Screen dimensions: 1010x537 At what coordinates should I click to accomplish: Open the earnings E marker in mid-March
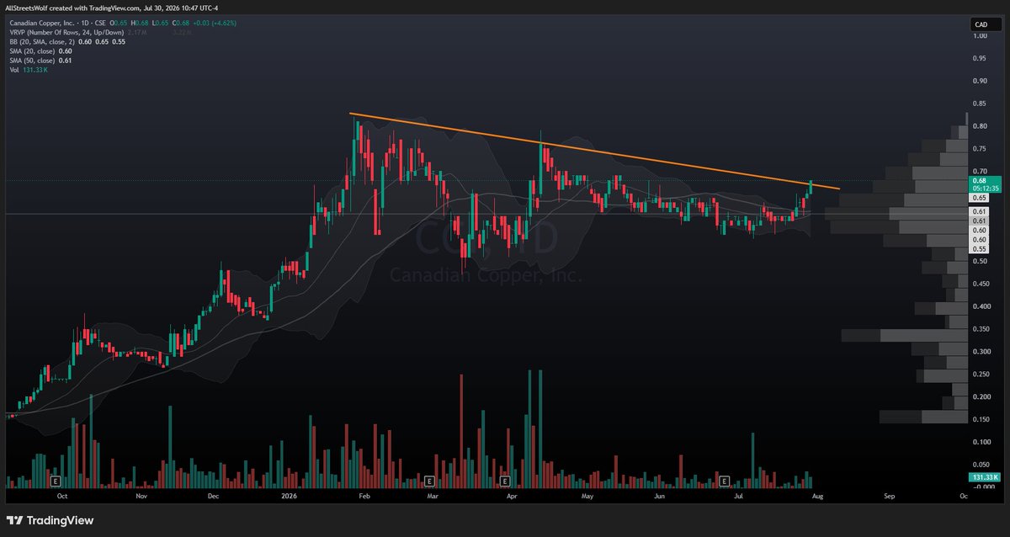coord(429,481)
